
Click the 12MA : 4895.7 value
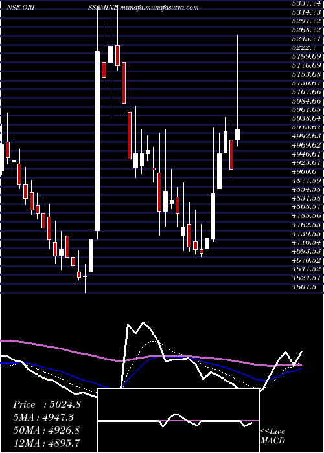click(x=47, y=443)
